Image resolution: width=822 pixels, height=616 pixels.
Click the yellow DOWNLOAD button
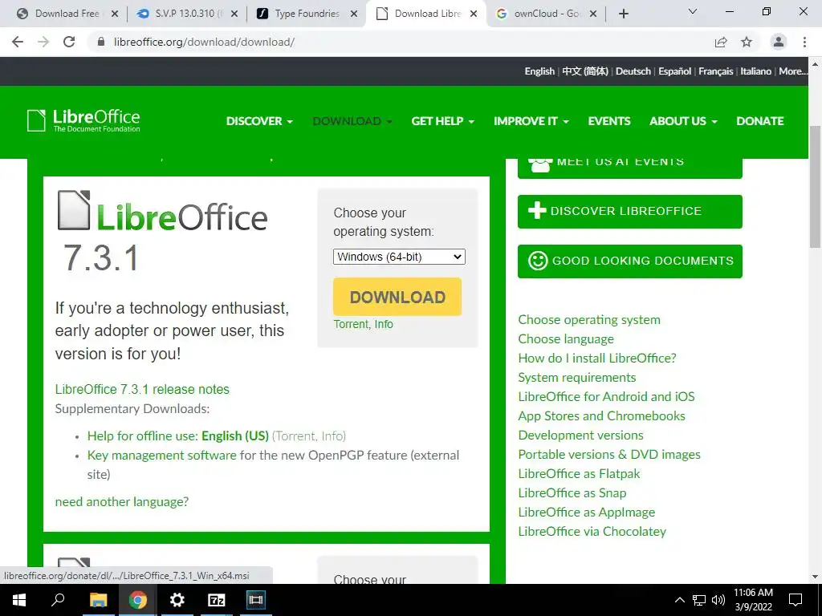(x=397, y=297)
